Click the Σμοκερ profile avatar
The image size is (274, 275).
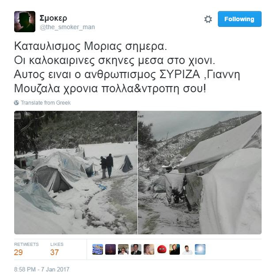click(25, 22)
